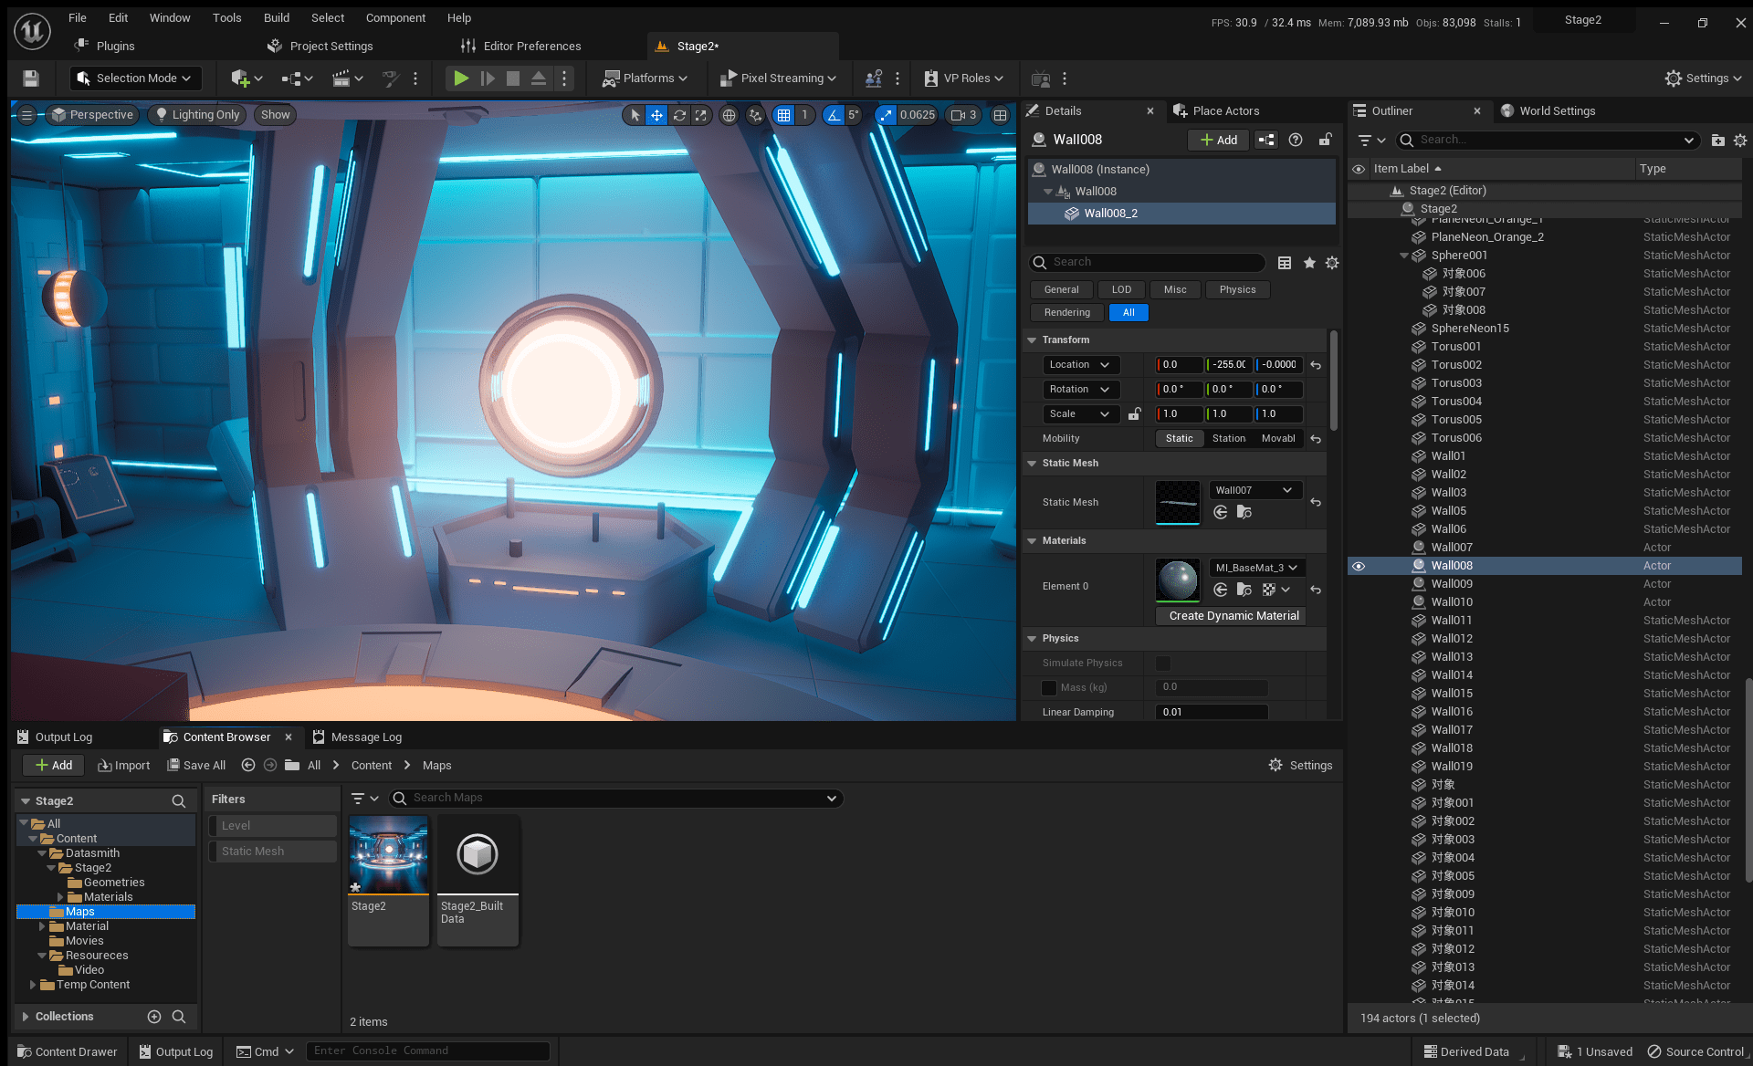1753x1066 pixels.
Task: Collapse the Sphere001 tree item in Outliner
Action: [x=1404, y=256]
